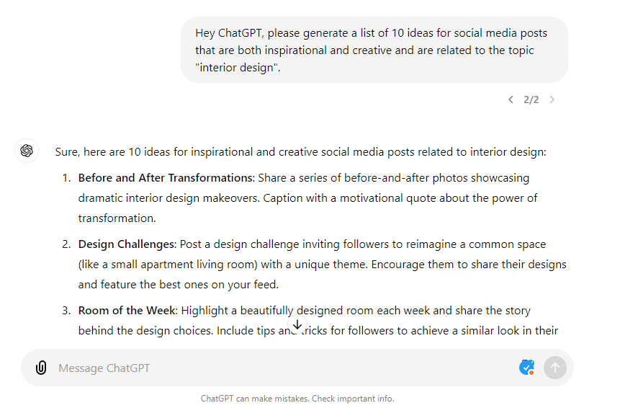Viewport: 620px width, 408px height.
Task: Click the word 'transformation.' in item one
Action: [117, 218]
